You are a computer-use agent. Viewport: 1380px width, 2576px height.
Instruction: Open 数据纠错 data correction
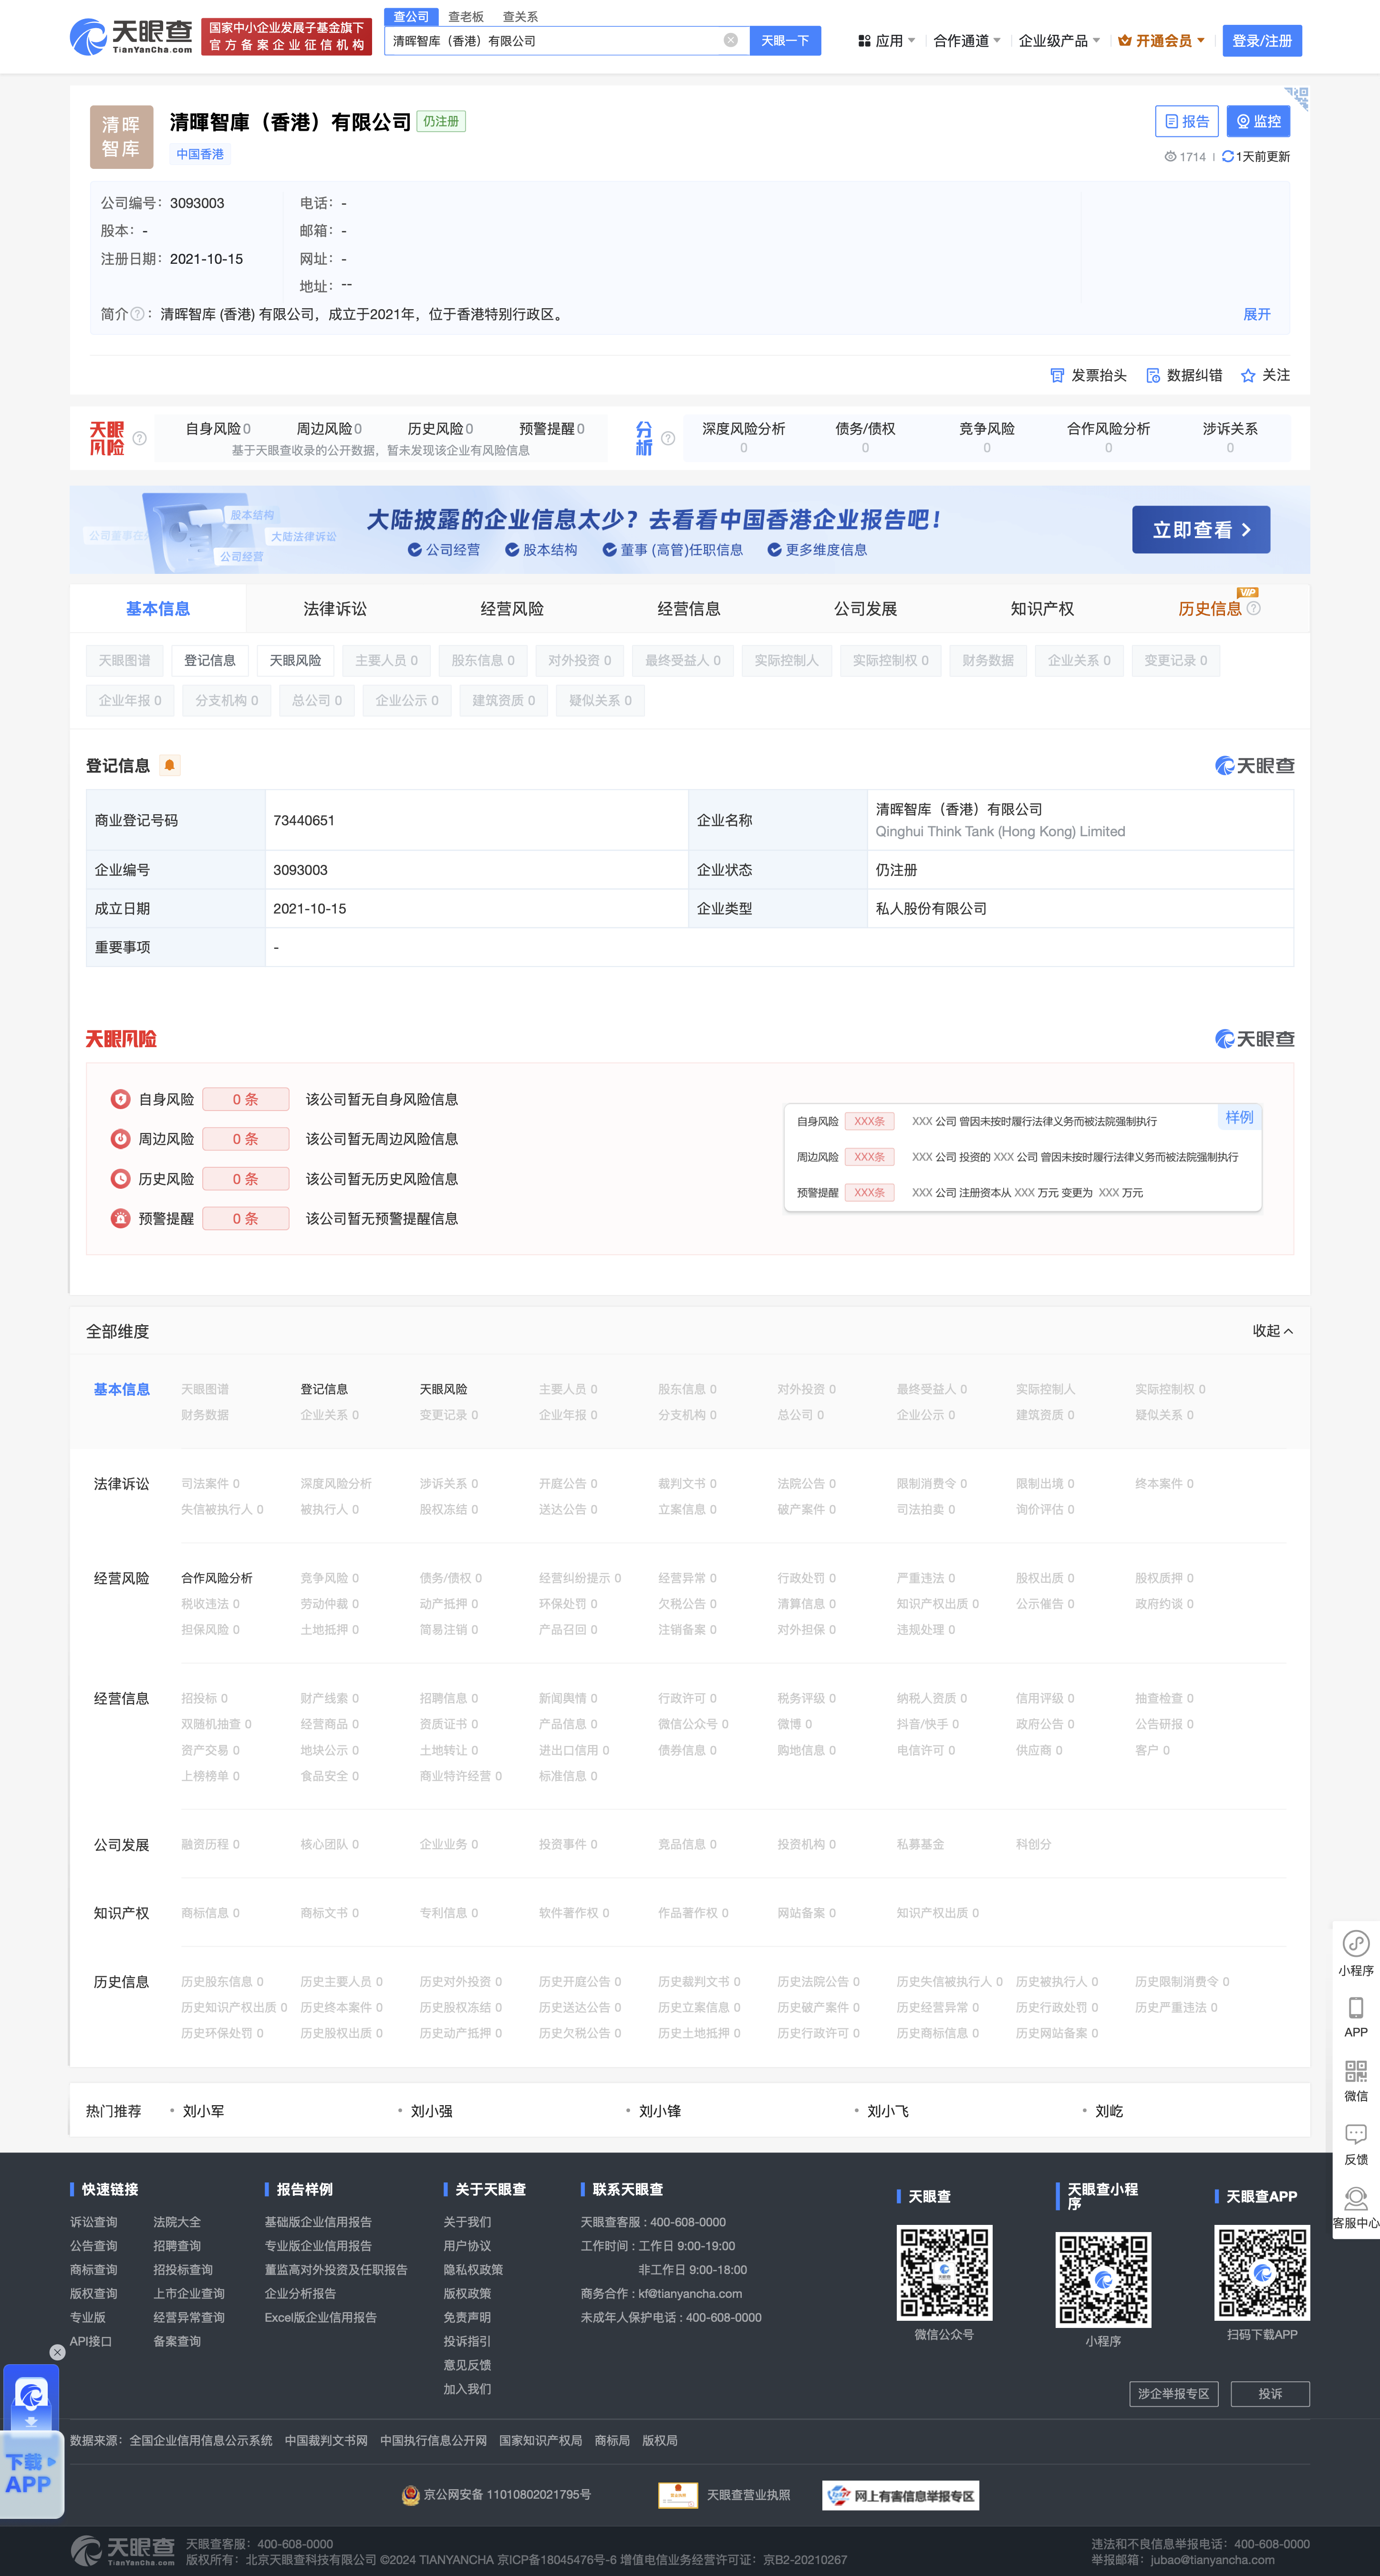[x=1184, y=375]
